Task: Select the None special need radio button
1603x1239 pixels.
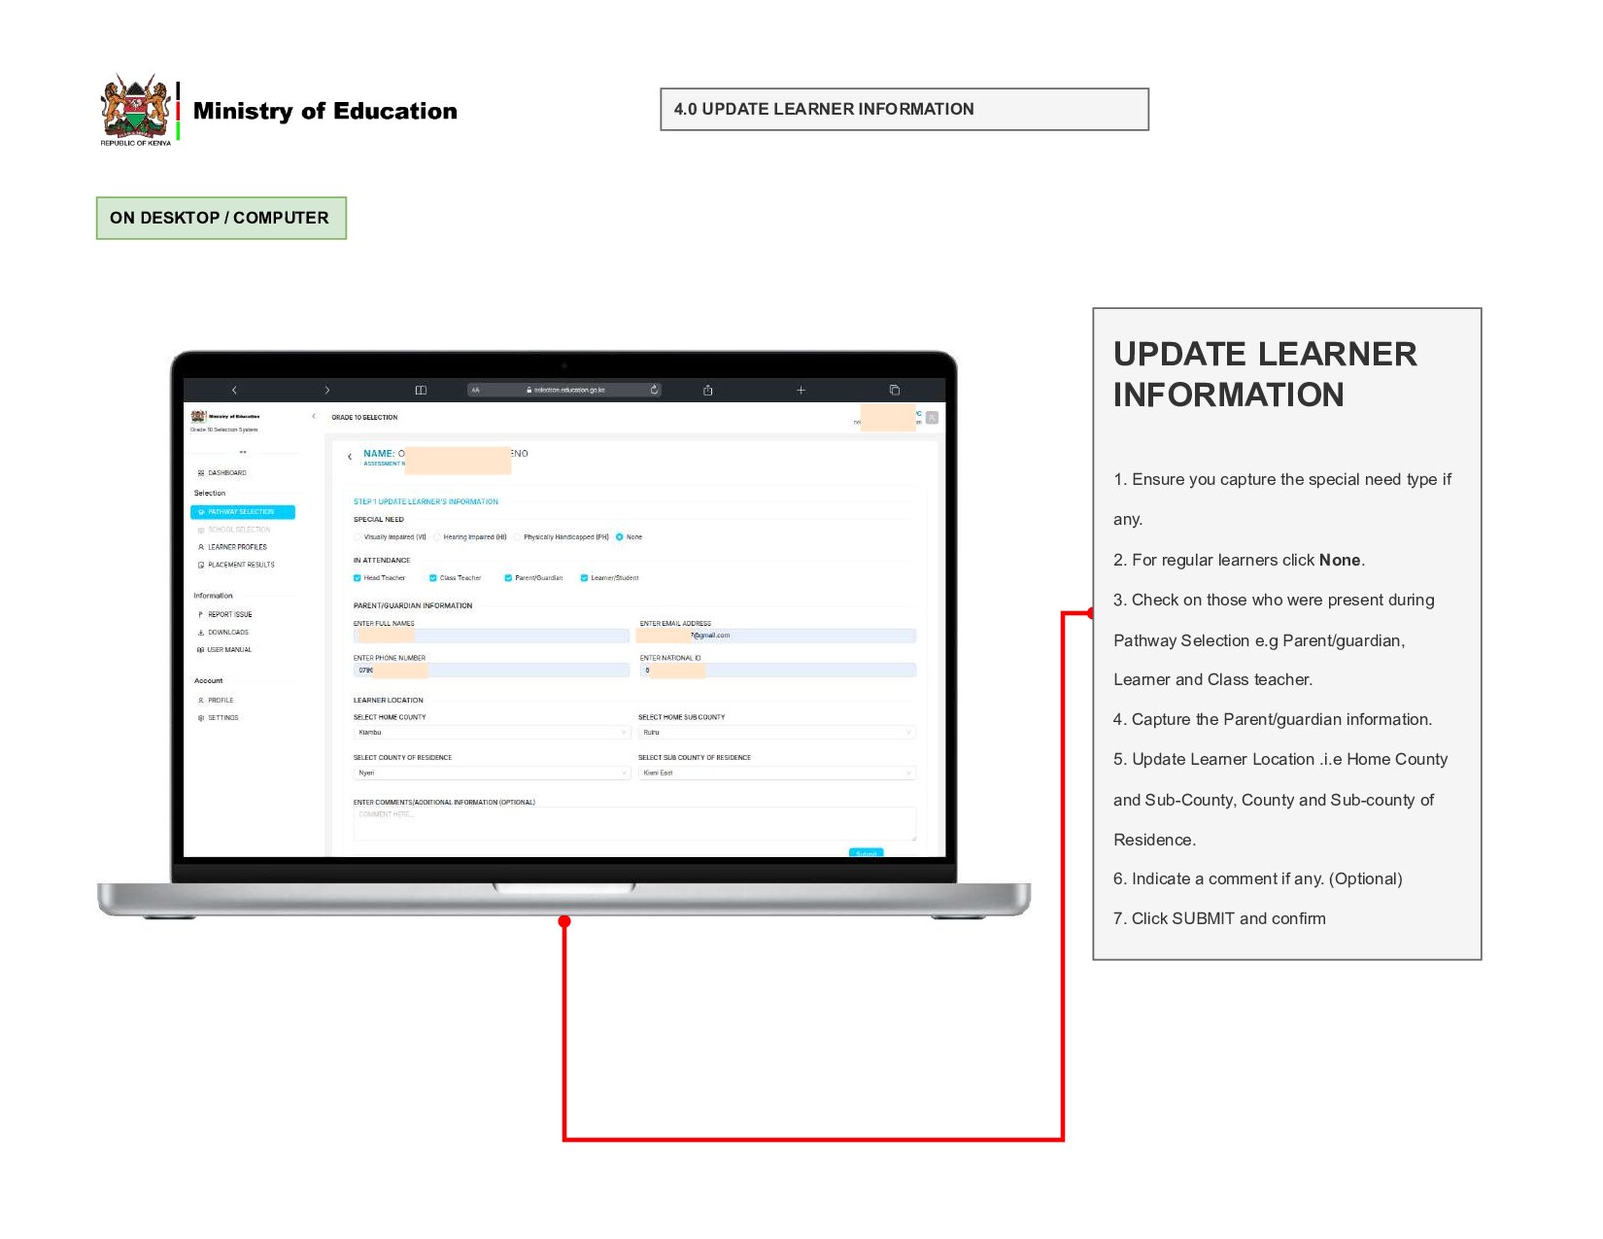Action: (x=620, y=537)
